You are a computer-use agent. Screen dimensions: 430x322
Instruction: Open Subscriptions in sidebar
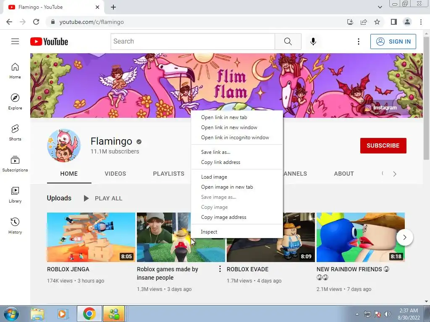click(x=15, y=164)
